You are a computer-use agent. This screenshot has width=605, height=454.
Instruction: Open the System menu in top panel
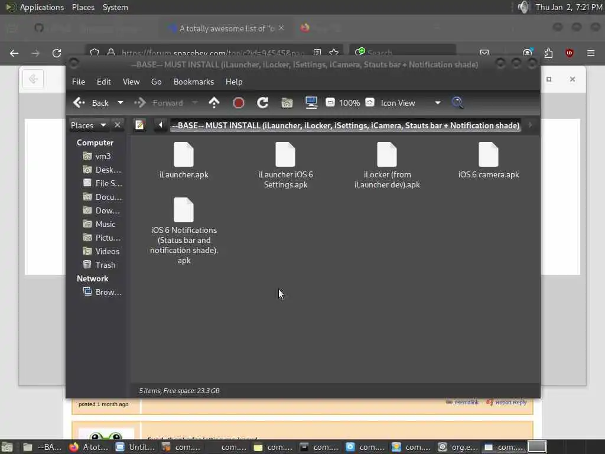115,7
